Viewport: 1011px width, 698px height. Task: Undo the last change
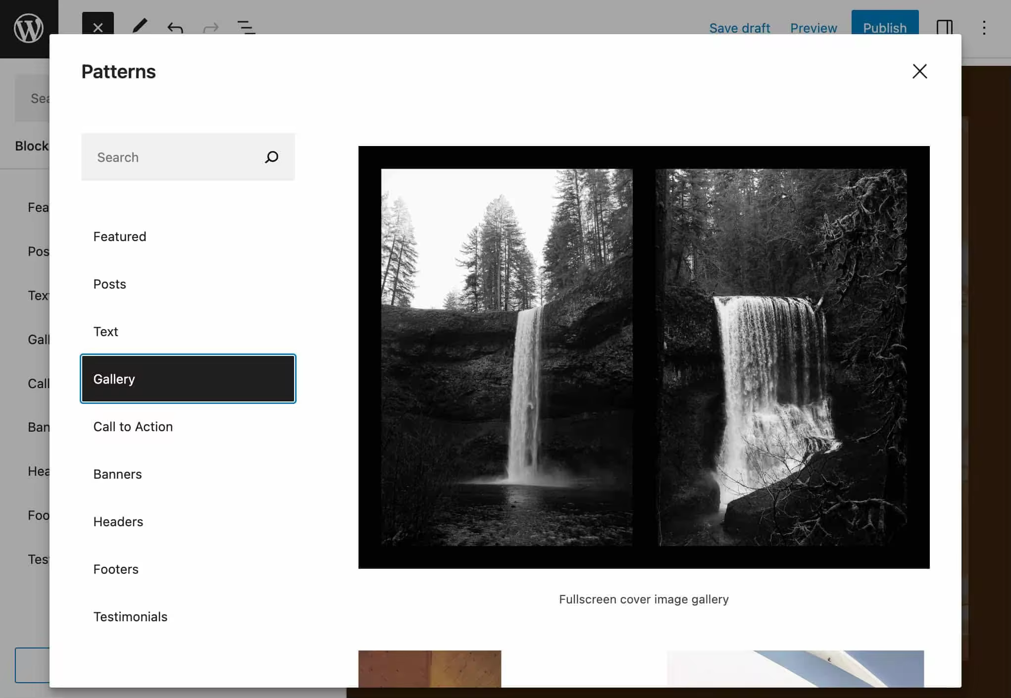[x=175, y=27]
